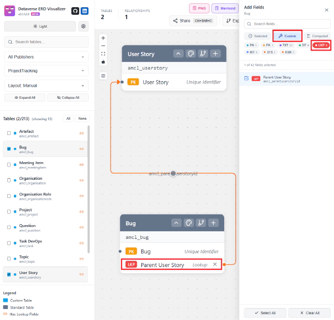Add fields to User Story table
Screen dimensions: 334x320
pos(216,53)
